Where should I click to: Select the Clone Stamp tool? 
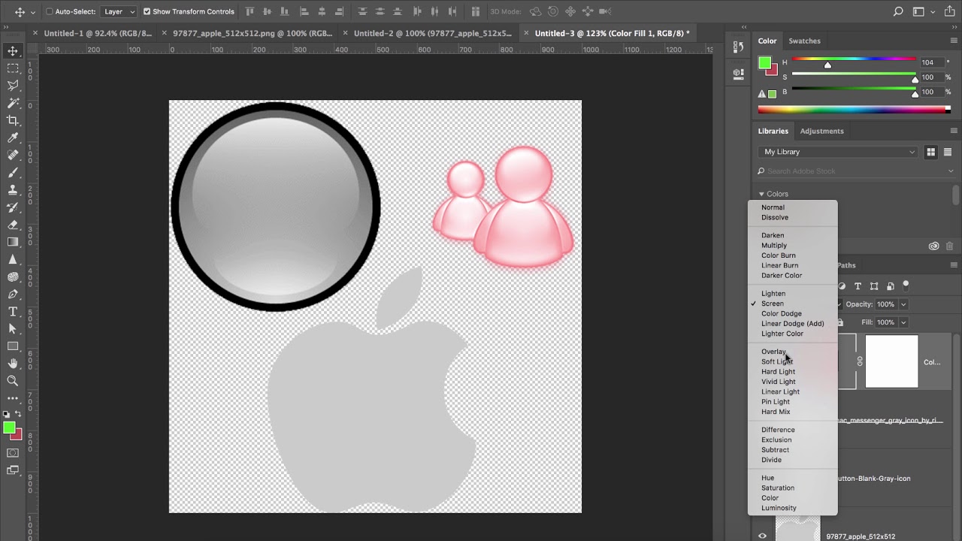[13, 189]
